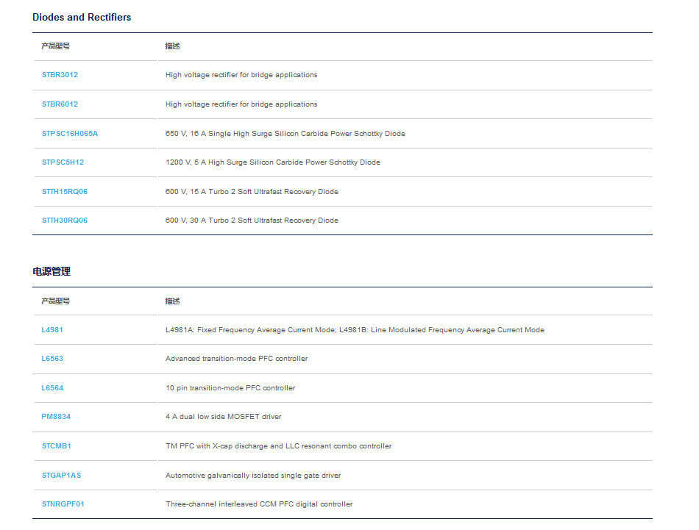
Task: Open the L6564 PFC controller link
Action: point(52,388)
